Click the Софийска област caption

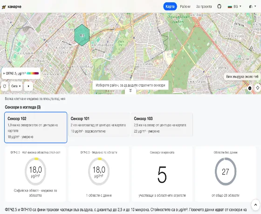(35, 193)
